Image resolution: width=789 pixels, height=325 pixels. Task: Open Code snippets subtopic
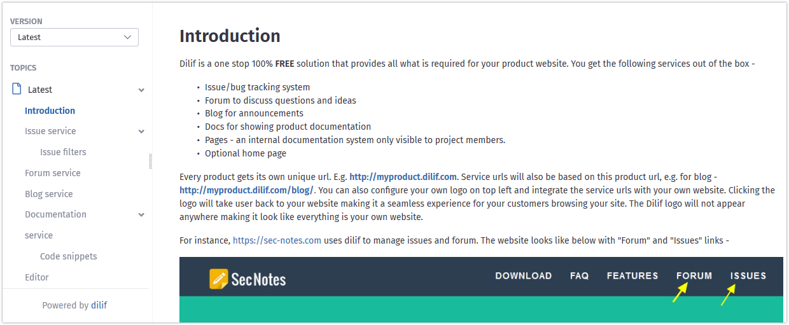point(69,256)
